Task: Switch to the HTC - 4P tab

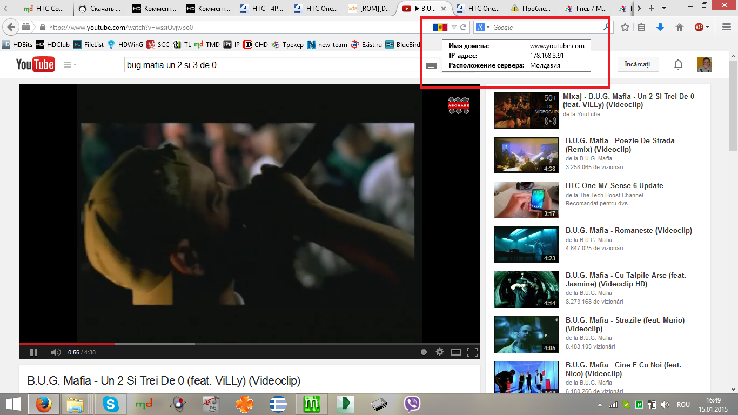Action: [262, 8]
